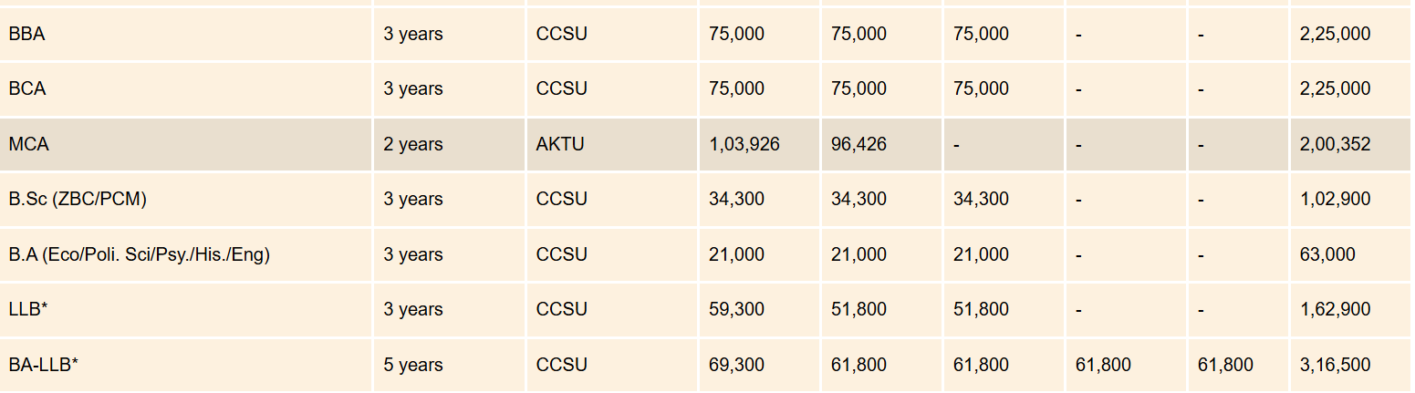Click the 59,300 first-year LLB fee
This screenshot has width=1415, height=393.
(736, 310)
